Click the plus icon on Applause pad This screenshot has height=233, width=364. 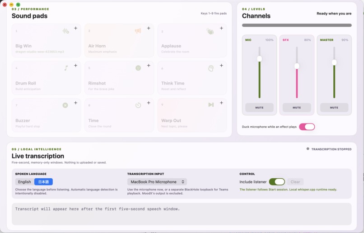221,28
